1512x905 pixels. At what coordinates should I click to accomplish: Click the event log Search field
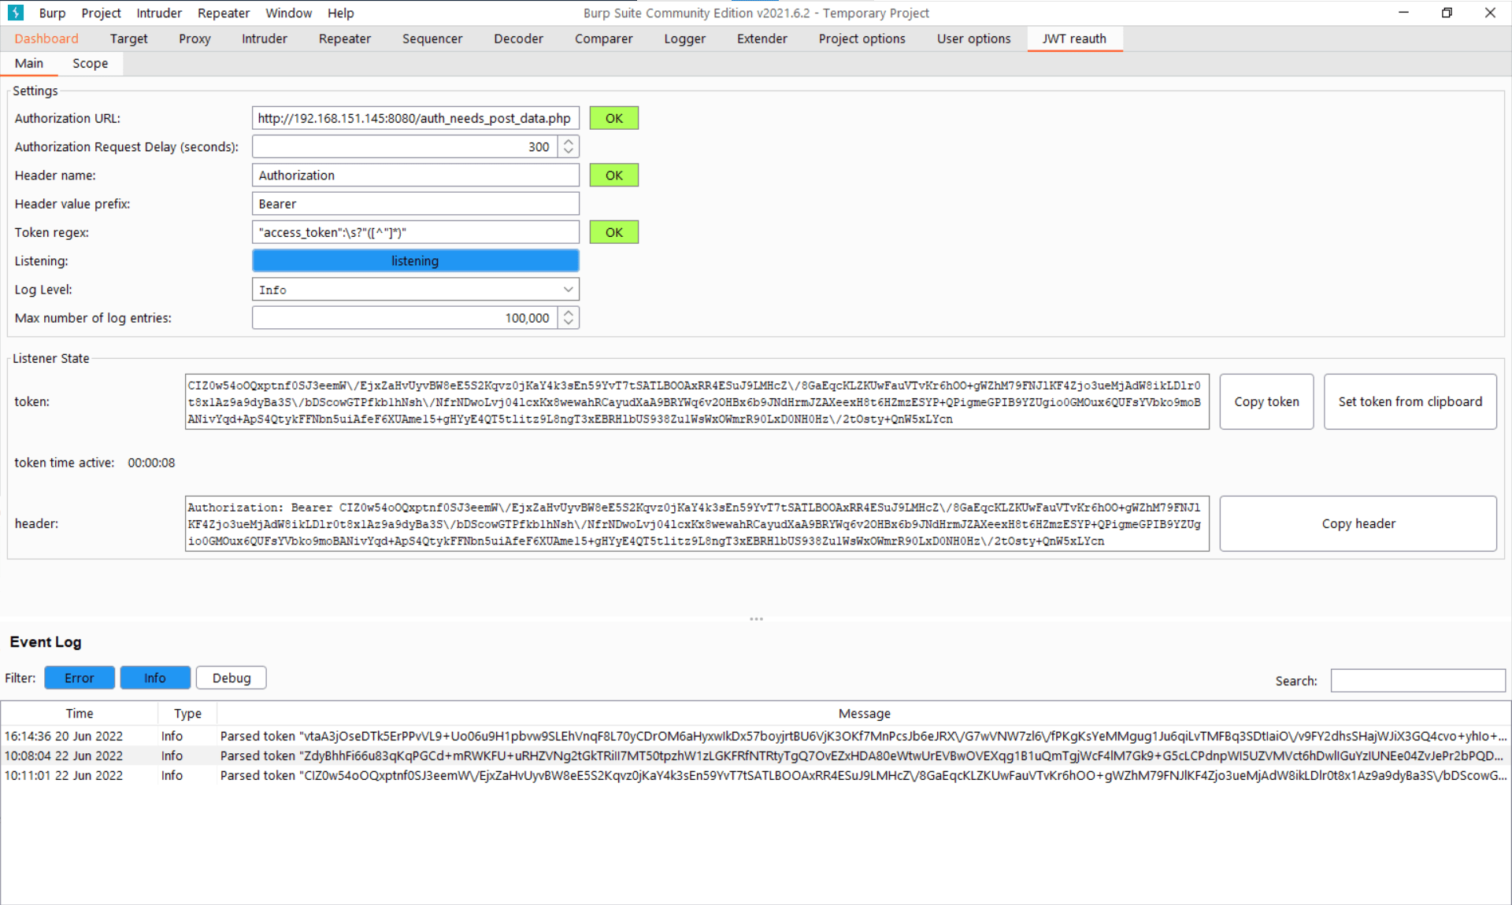coord(1417,681)
